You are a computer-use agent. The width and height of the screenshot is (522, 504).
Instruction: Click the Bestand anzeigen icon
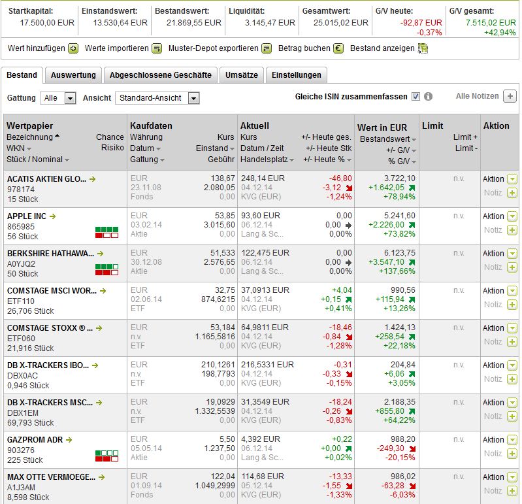pyautogui.click(x=423, y=48)
